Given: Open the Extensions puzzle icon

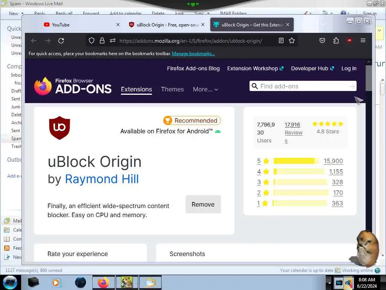Looking at the screenshot, I should click(x=336, y=40).
